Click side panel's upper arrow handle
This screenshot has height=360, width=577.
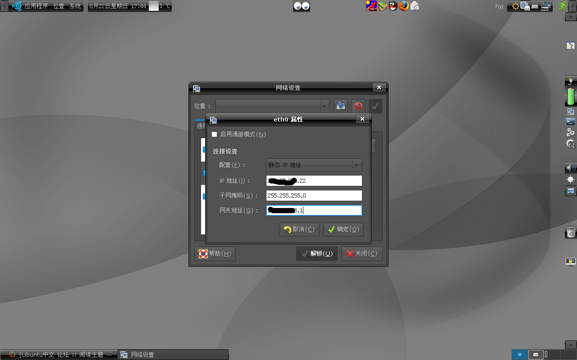tap(571, 17)
